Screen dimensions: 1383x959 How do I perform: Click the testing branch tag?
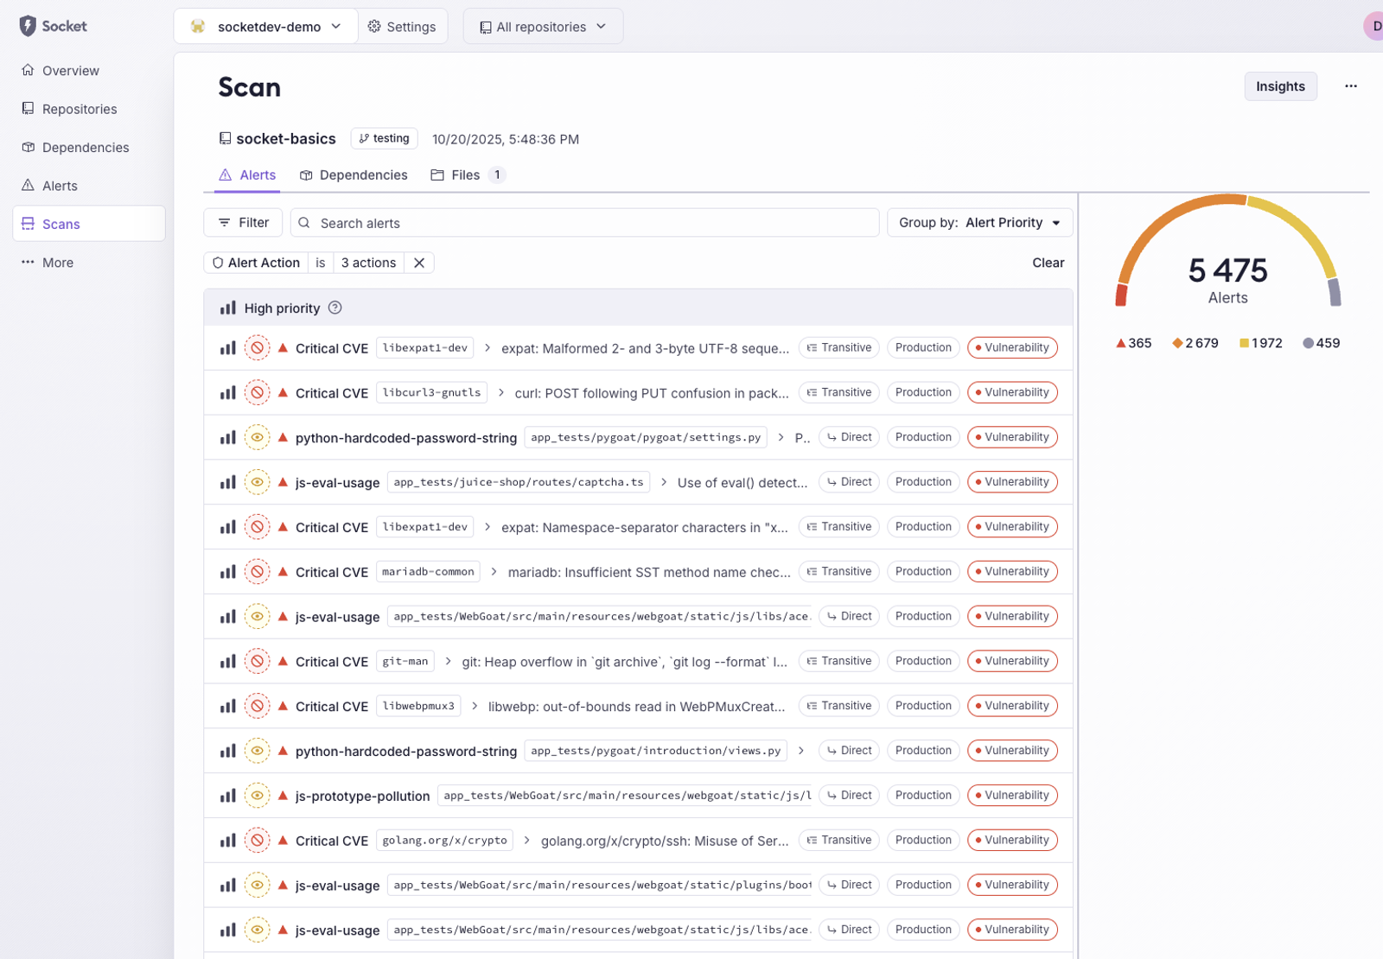(x=385, y=138)
